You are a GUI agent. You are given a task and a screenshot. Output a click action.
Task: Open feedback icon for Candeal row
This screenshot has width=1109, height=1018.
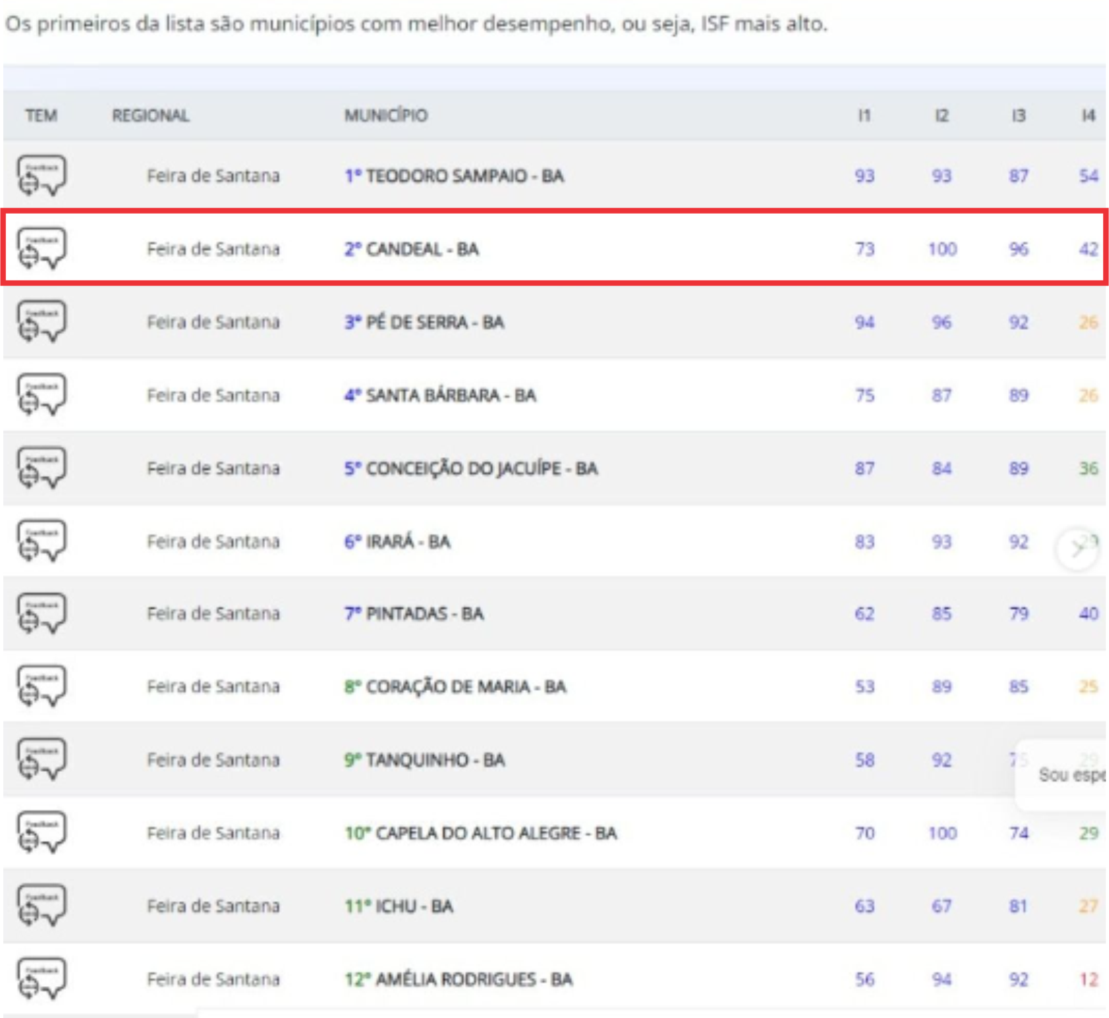pyautogui.click(x=41, y=249)
